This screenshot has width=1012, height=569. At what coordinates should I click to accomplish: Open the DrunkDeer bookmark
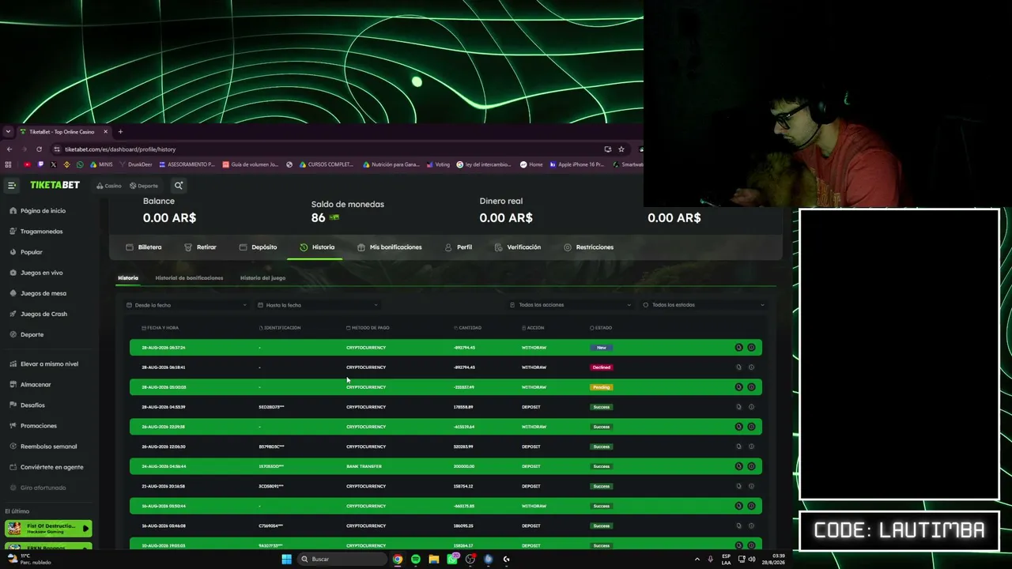tap(135, 164)
